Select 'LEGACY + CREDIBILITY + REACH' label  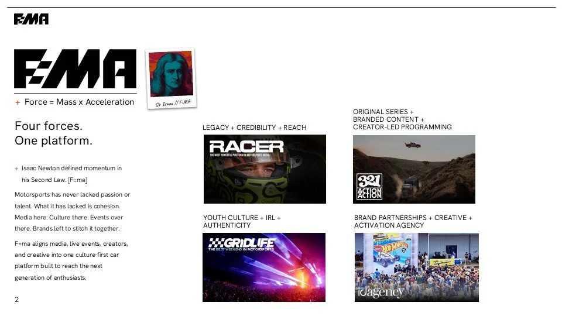[x=254, y=128]
